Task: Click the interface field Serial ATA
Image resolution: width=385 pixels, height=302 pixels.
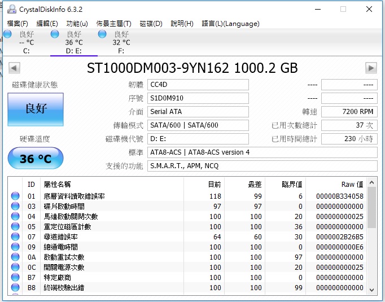Action: click(x=198, y=112)
